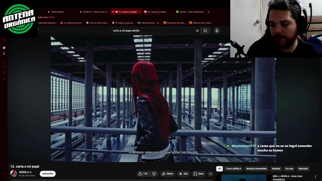Start voice search with the microphone
The image size is (322, 181).
[x=217, y=31]
